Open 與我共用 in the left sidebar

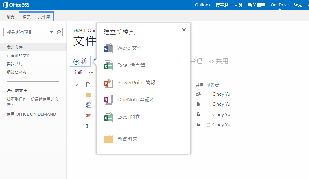15,64
